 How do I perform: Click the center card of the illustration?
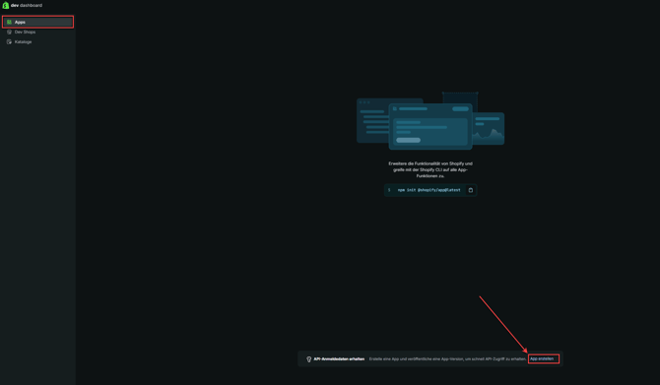click(430, 127)
